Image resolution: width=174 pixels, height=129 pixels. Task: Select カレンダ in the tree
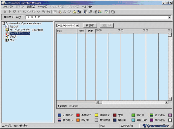14,27
